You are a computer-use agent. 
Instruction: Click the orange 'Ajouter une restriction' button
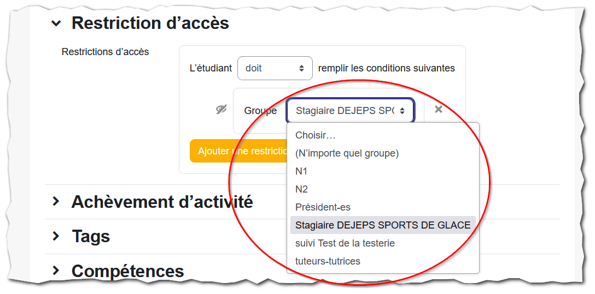[x=238, y=151]
